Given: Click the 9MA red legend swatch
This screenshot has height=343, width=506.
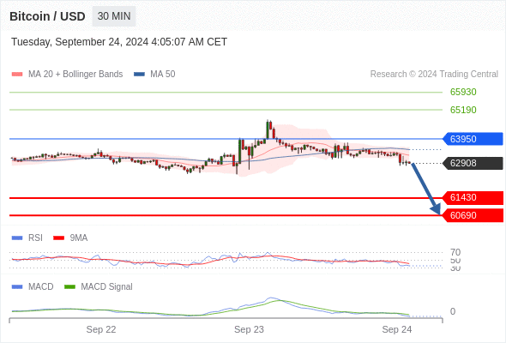Looking at the screenshot, I should point(58,238).
